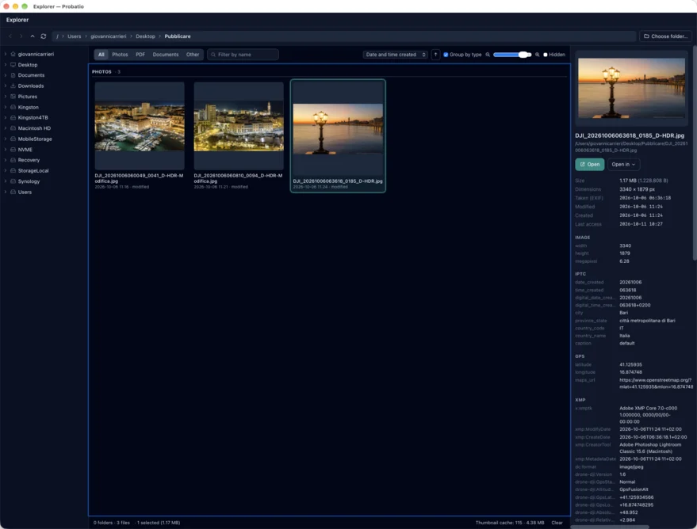This screenshot has height=529, width=697.
Task: Click the Filter by name field
Action: 243,55
